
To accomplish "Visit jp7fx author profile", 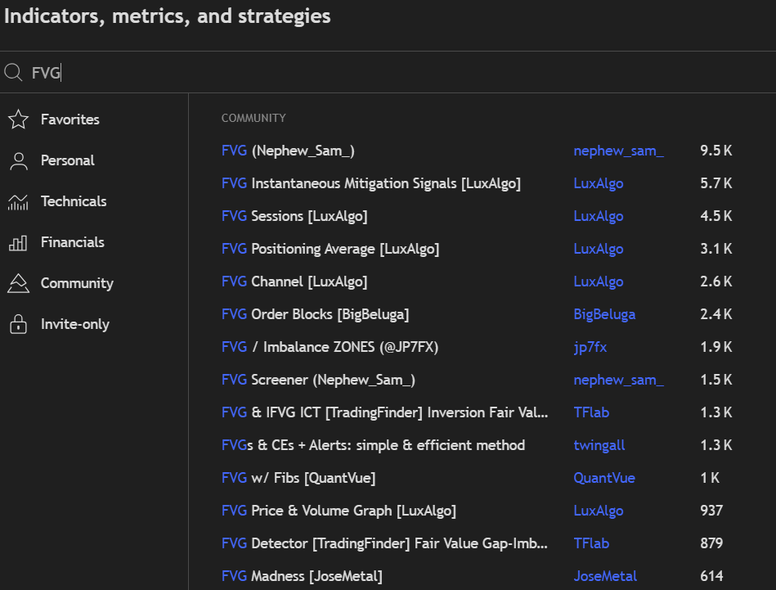I will (x=590, y=347).
